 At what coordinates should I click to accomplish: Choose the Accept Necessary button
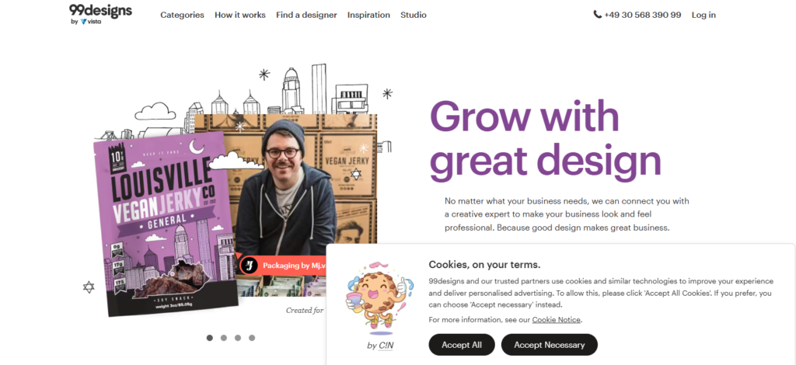[x=550, y=345]
